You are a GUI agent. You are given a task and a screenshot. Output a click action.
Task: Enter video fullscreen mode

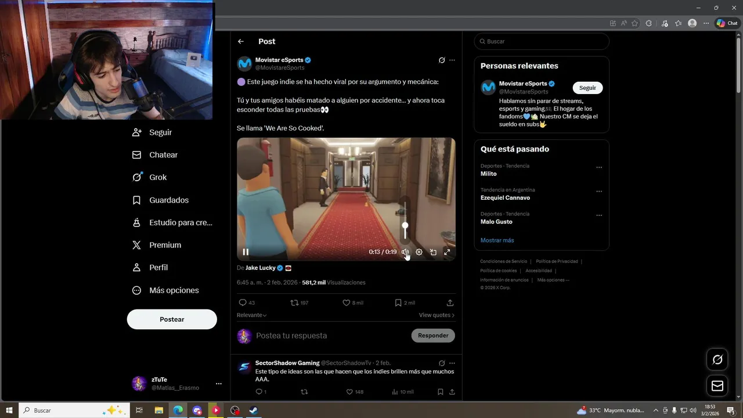[x=447, y=252]
